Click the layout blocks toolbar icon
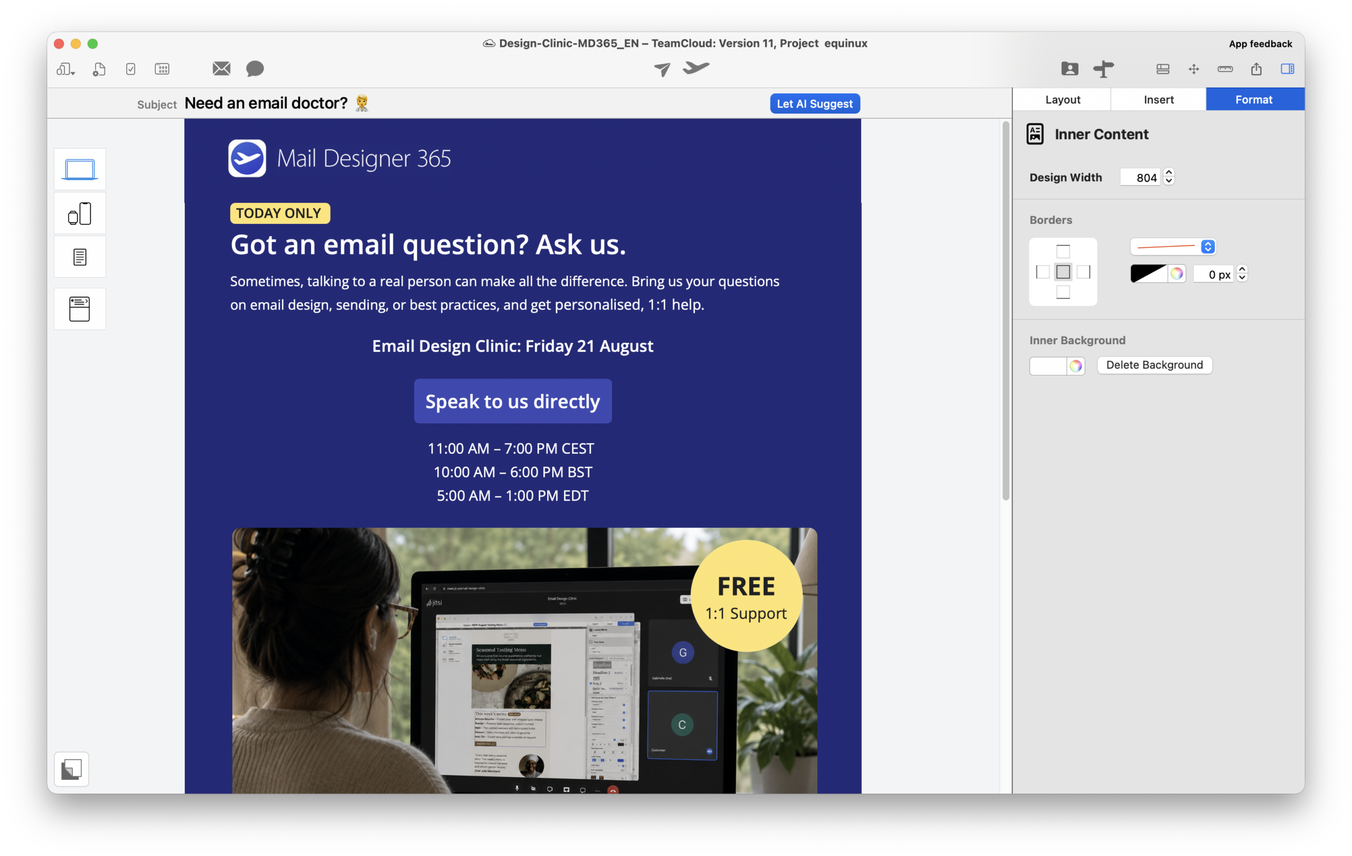 pyautogui.click(x=1163, y=69)
